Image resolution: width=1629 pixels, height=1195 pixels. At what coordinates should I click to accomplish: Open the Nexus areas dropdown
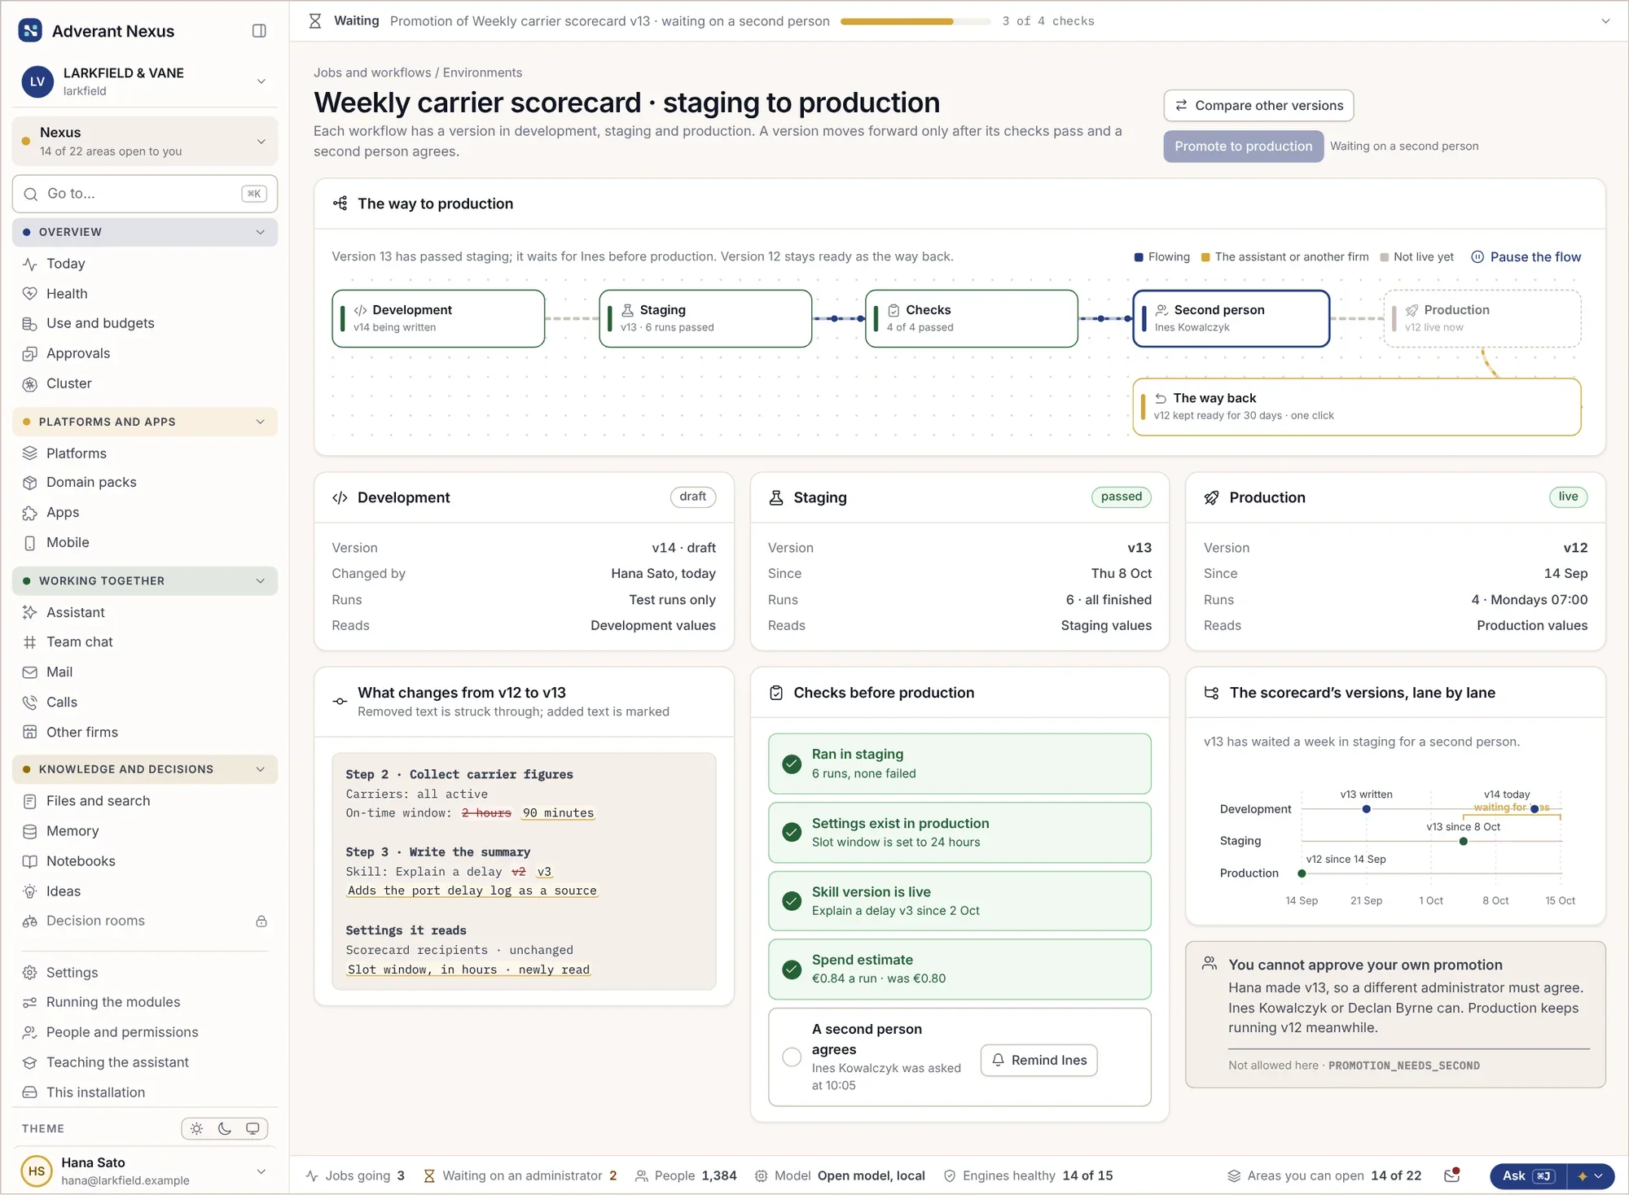click(145, 141)
